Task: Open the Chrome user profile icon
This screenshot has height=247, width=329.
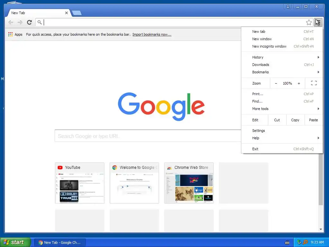Action: (288, 6)
